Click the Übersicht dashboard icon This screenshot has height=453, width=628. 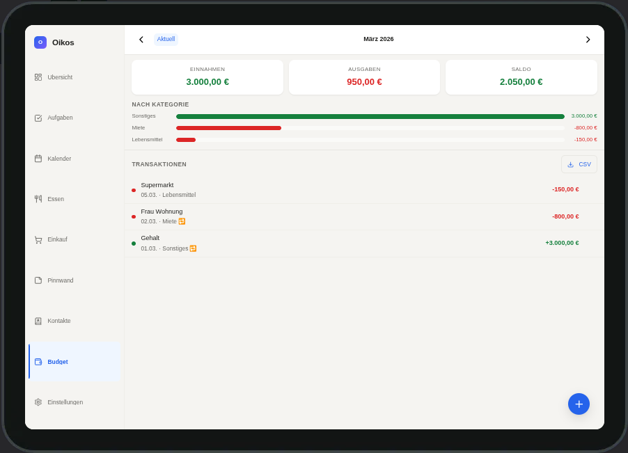pyautogui.click(x=38, y=77)
